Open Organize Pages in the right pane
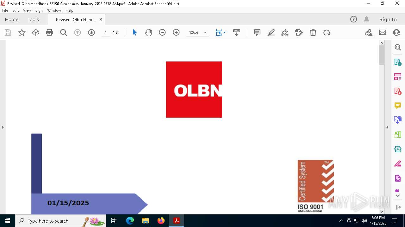Image resolution: width=405 pixels, height=227 pixels. (x=398, y=76)
